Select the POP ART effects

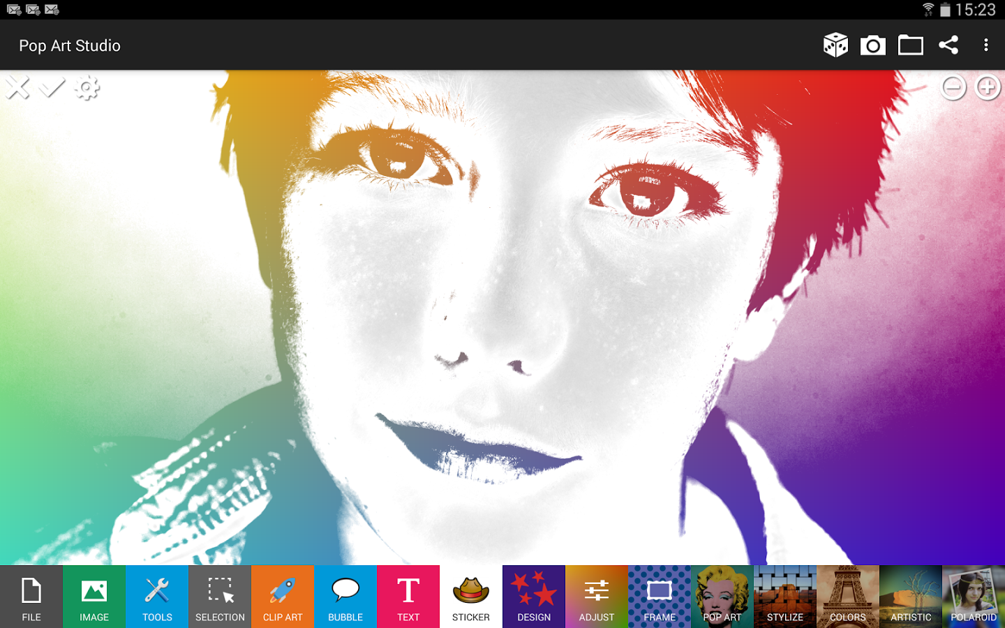722,597
